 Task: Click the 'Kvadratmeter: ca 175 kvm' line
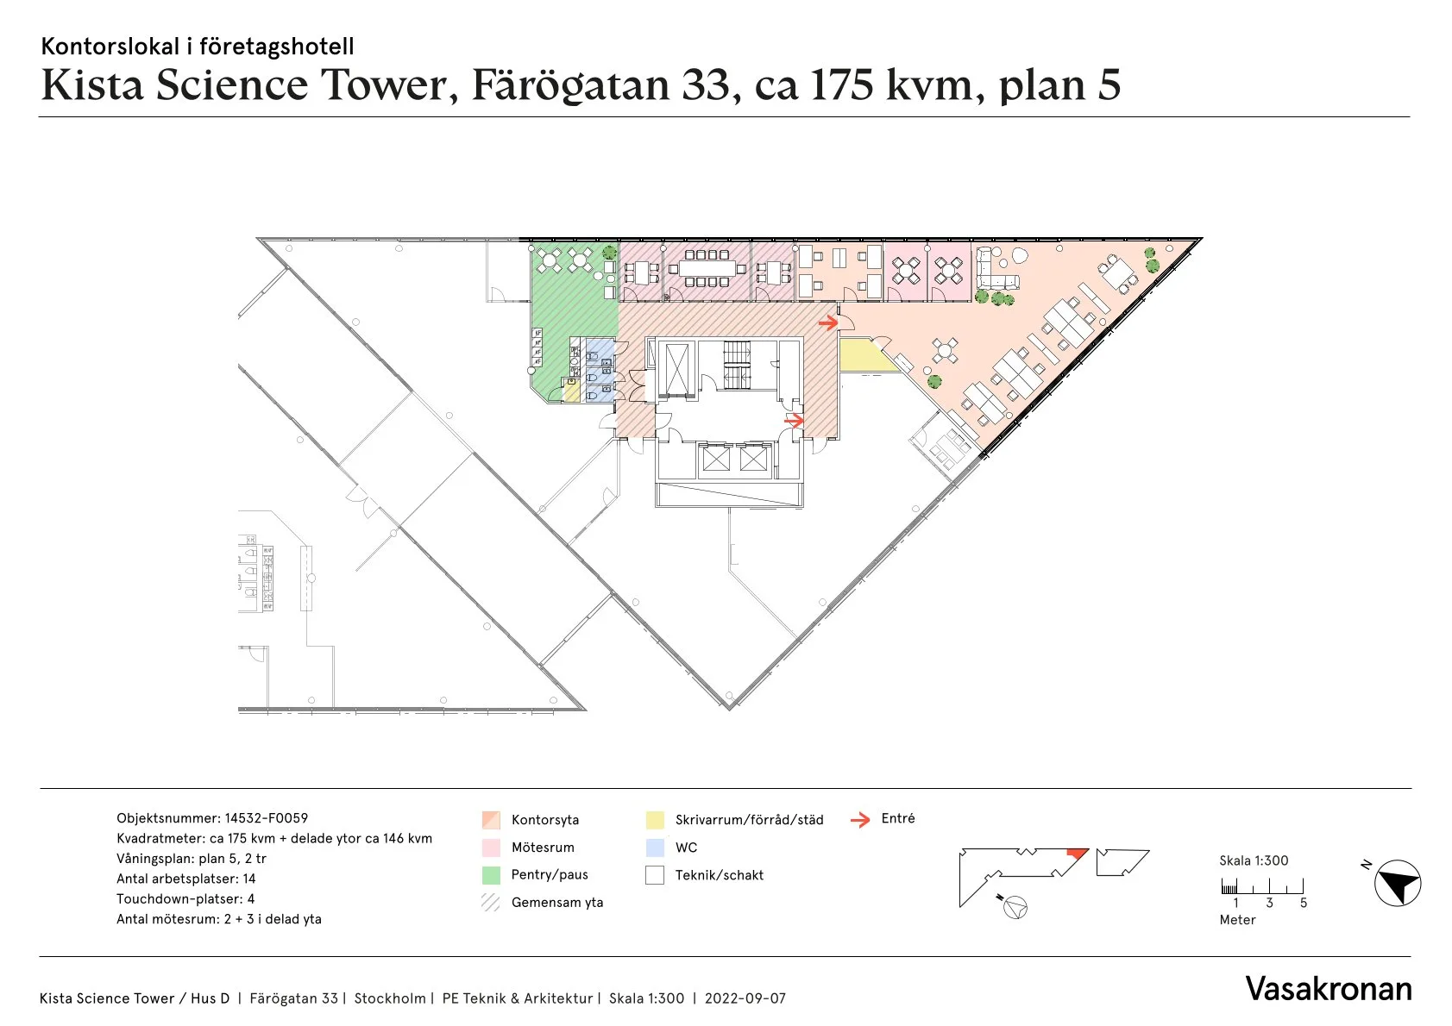[x=274, y=838]
